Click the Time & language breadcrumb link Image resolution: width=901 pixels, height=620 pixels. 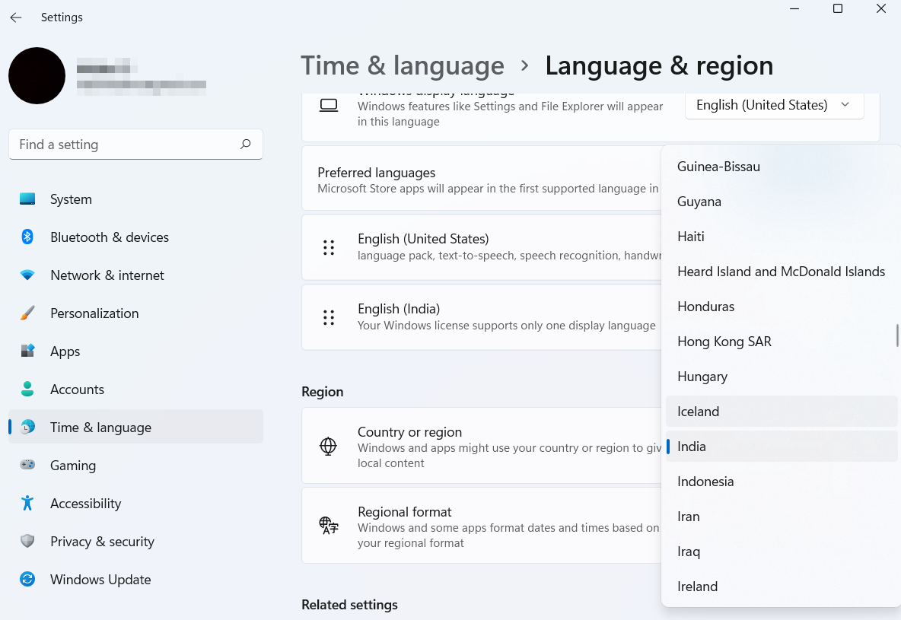coord(402,66)
